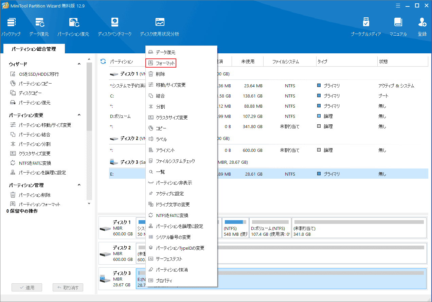Viewport: 432px width, 302px height.
Task: Select パーティション結合 in sidebar
Action: coord(30,135)
